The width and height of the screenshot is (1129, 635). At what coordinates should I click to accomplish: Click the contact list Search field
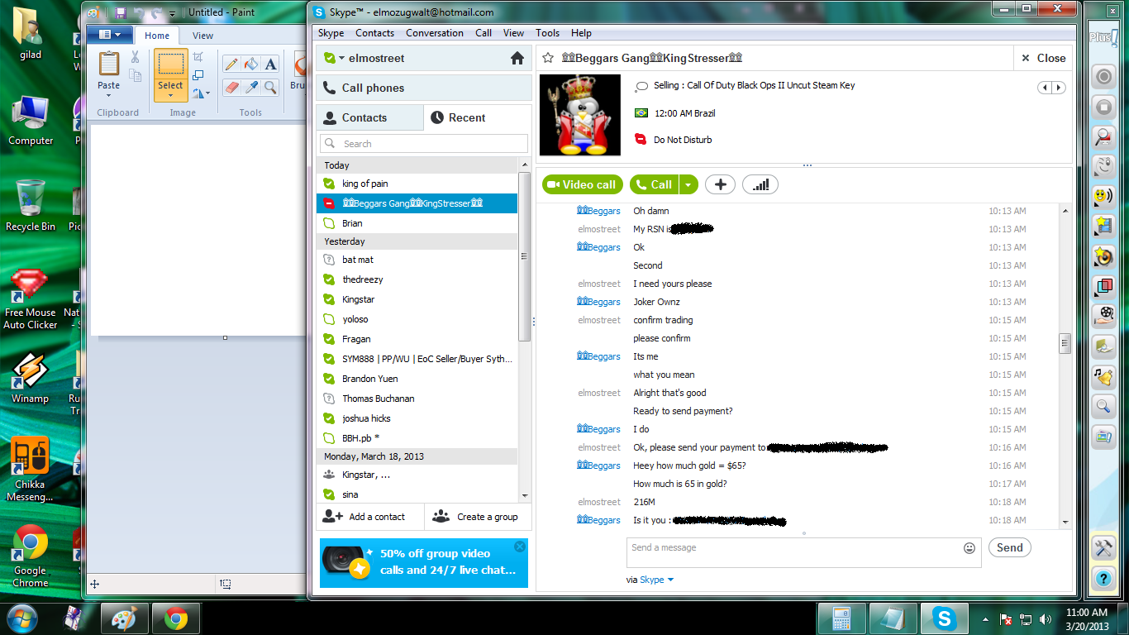(424, 143)
